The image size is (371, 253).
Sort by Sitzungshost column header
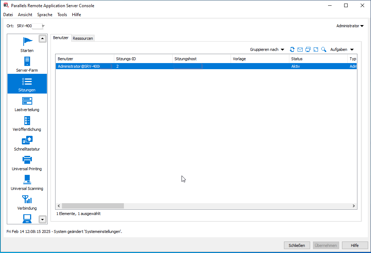(x=202, y=59)
